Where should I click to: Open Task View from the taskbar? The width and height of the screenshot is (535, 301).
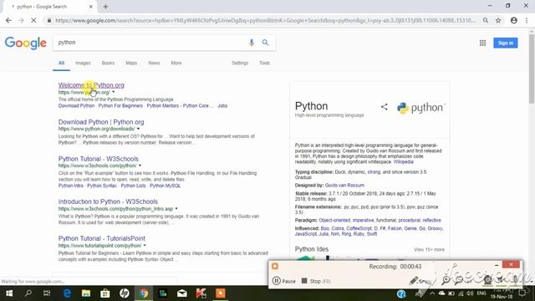click(x=47, y=293)
